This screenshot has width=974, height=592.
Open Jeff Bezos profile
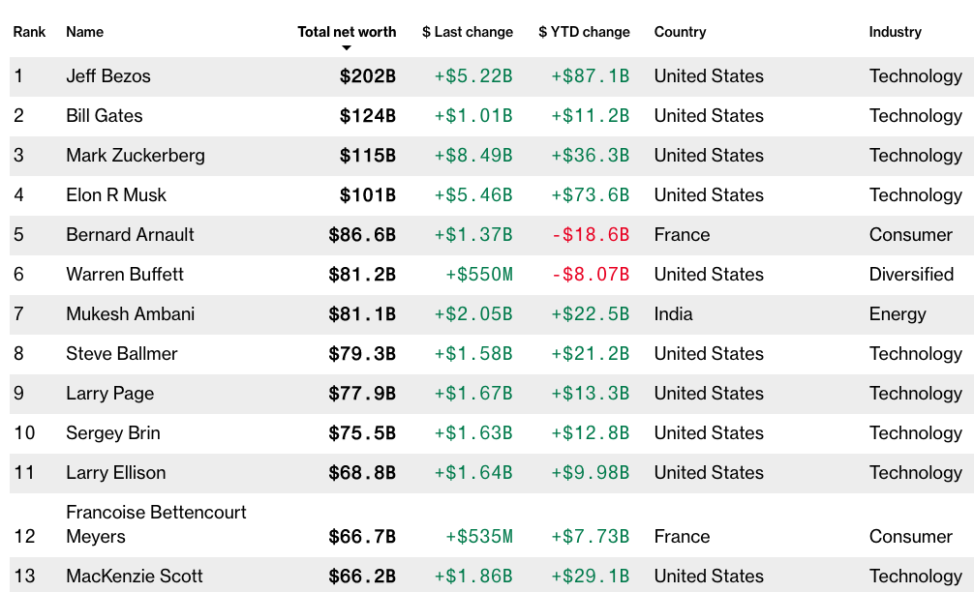[108, 76]
